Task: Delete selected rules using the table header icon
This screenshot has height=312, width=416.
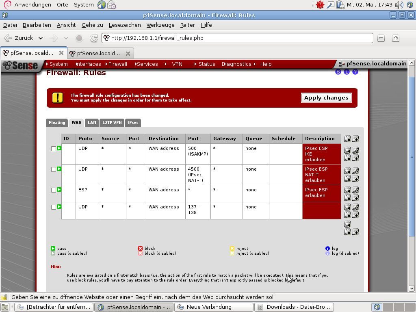Action: pyautogui.click(x=347, y=139)
